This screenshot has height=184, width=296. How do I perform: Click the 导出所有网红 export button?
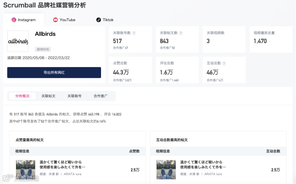pos(54,72)
